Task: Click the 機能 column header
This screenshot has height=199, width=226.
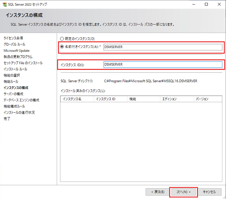Action: coord(144,99)
